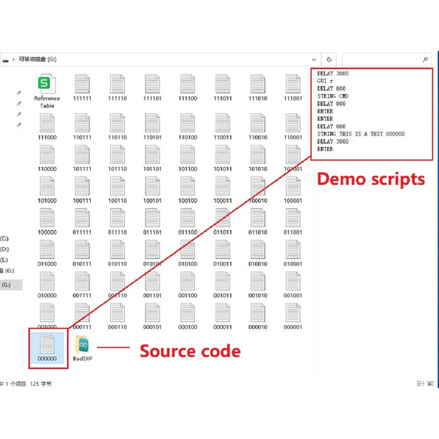The image size is (439, 439).
Task: Select the 111011 file
Action: coord(223,88)
